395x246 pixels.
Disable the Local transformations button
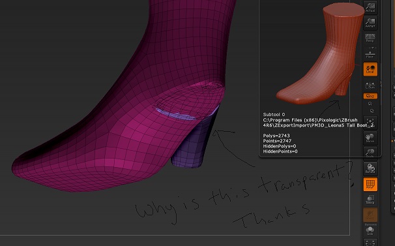(x=370, y=69)
